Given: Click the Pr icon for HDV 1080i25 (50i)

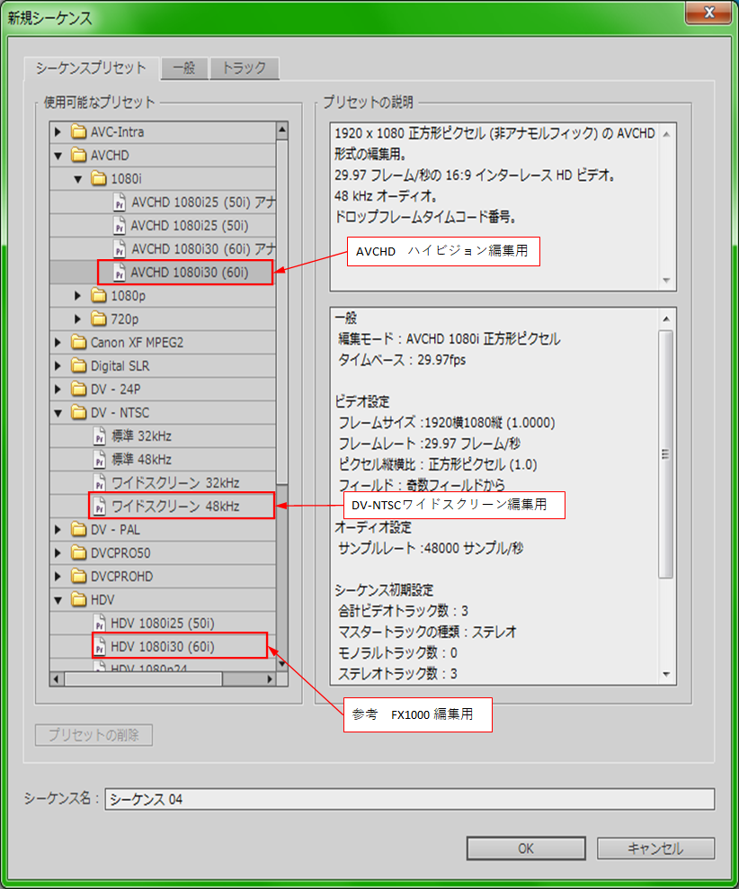Looking at the screenshot, I should click(x=99, y=622).
